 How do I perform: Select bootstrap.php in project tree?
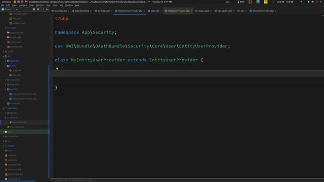click(15, 32)
